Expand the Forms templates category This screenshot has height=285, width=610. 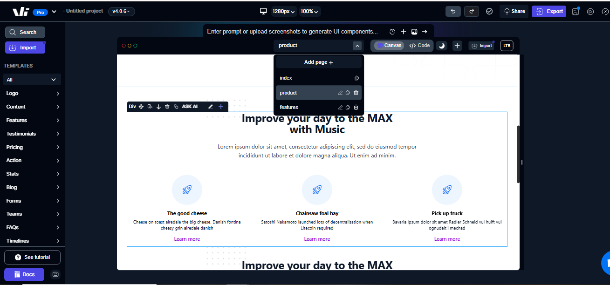[x=32, y=201]
